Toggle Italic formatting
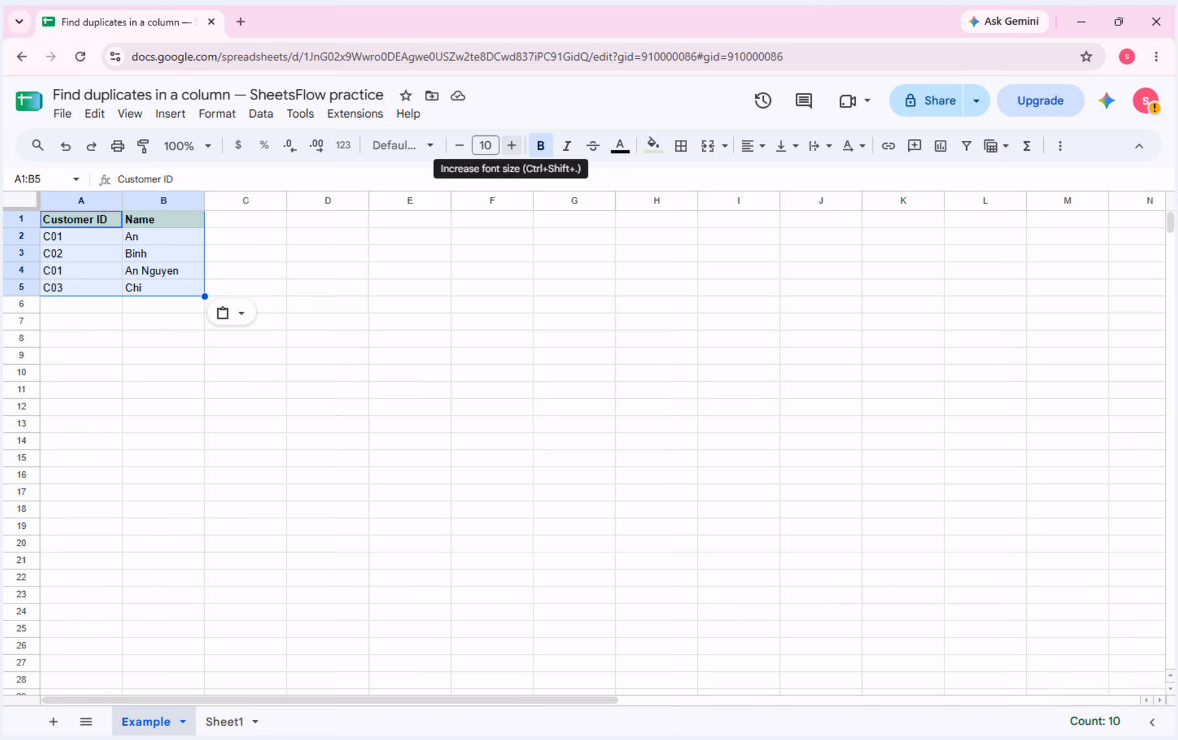Screen dimensions: 1178x740 click(567, 146)
